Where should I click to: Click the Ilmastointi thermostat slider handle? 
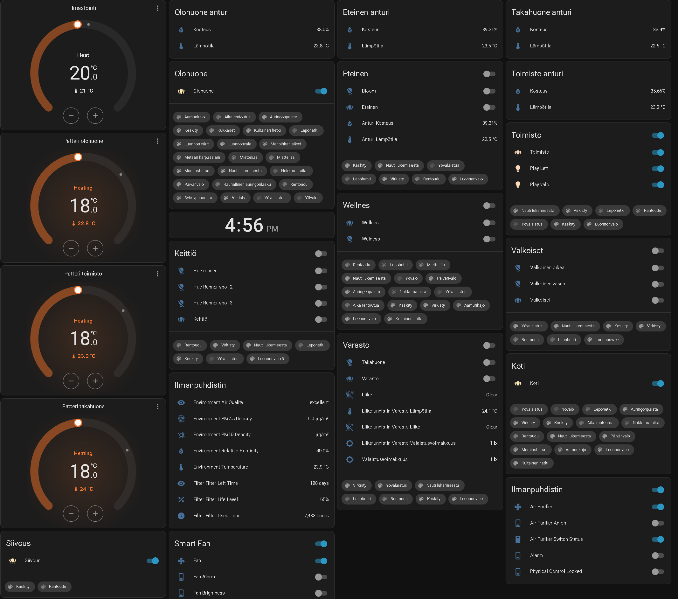(x=78, y=24)
